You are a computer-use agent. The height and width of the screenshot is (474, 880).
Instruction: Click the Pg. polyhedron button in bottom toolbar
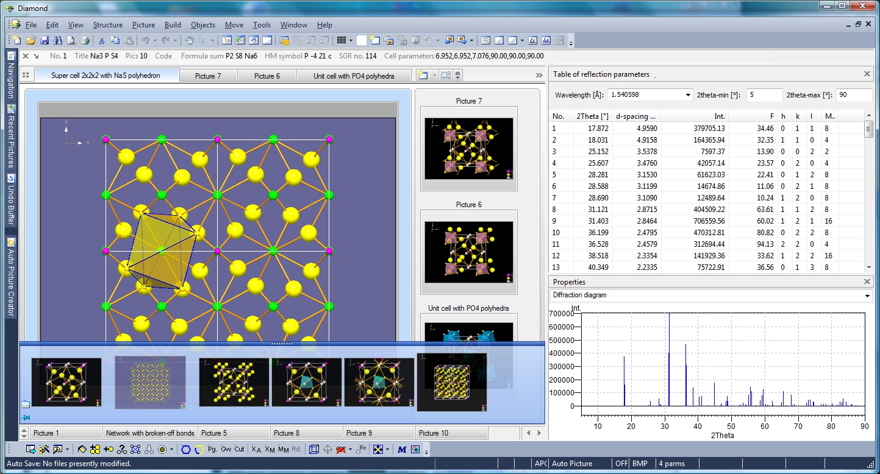(x=212, y=449)
